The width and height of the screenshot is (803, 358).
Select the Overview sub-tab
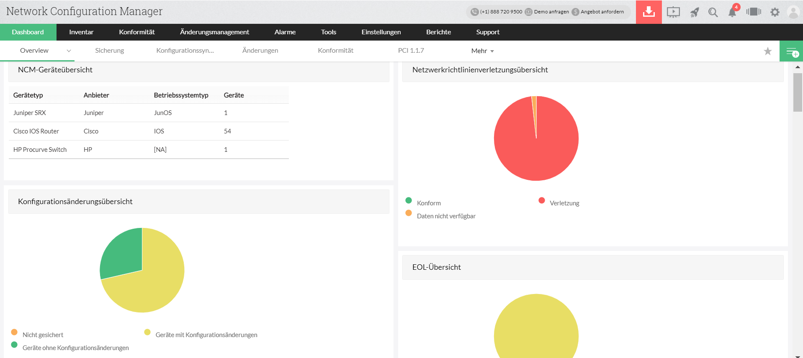tap(34, 51)
